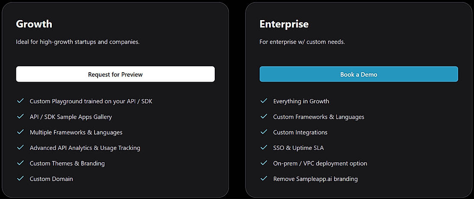Click the high-growth startups description text
The height and width of the screenshot is (199, 474).
78,42
